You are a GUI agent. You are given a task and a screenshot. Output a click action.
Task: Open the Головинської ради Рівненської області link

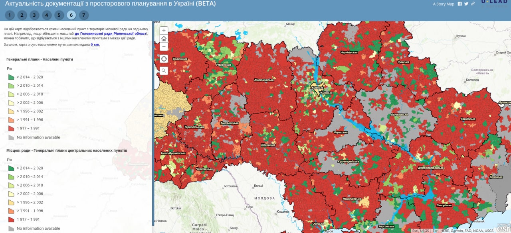click(x=111, y=34)
